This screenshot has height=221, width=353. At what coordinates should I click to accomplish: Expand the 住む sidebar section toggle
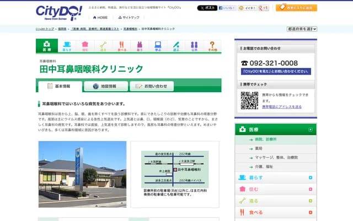pos(311,189)
